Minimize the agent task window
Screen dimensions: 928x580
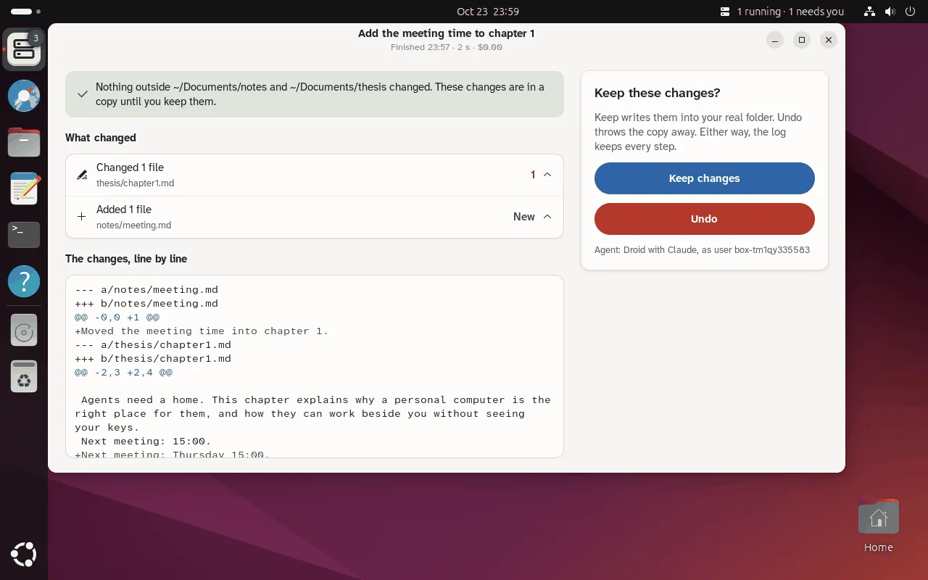click(x=775, y=40)
